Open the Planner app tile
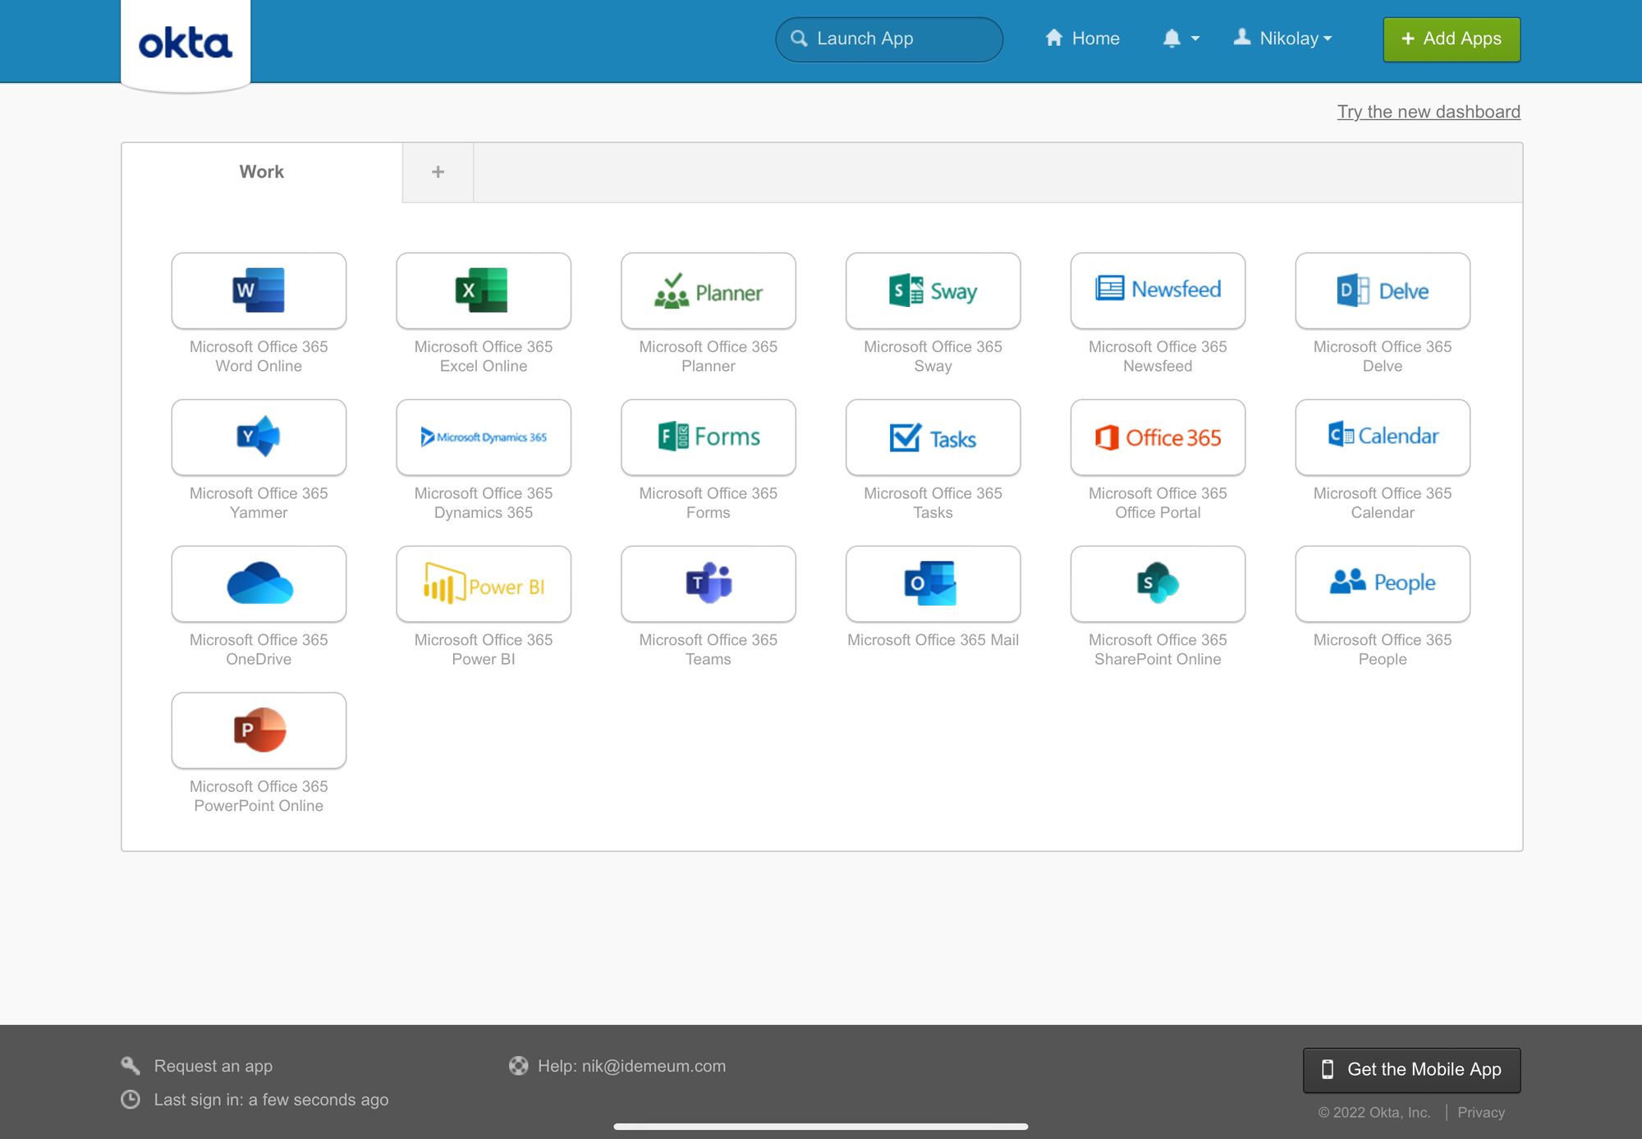 point(709,290)
